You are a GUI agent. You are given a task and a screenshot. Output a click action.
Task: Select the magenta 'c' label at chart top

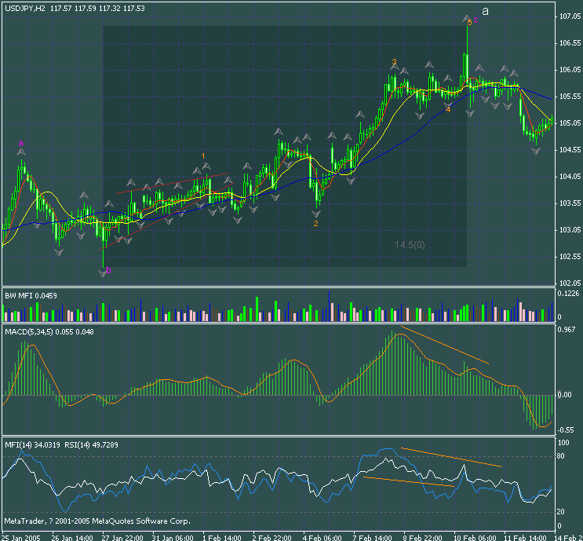[476, 20]
